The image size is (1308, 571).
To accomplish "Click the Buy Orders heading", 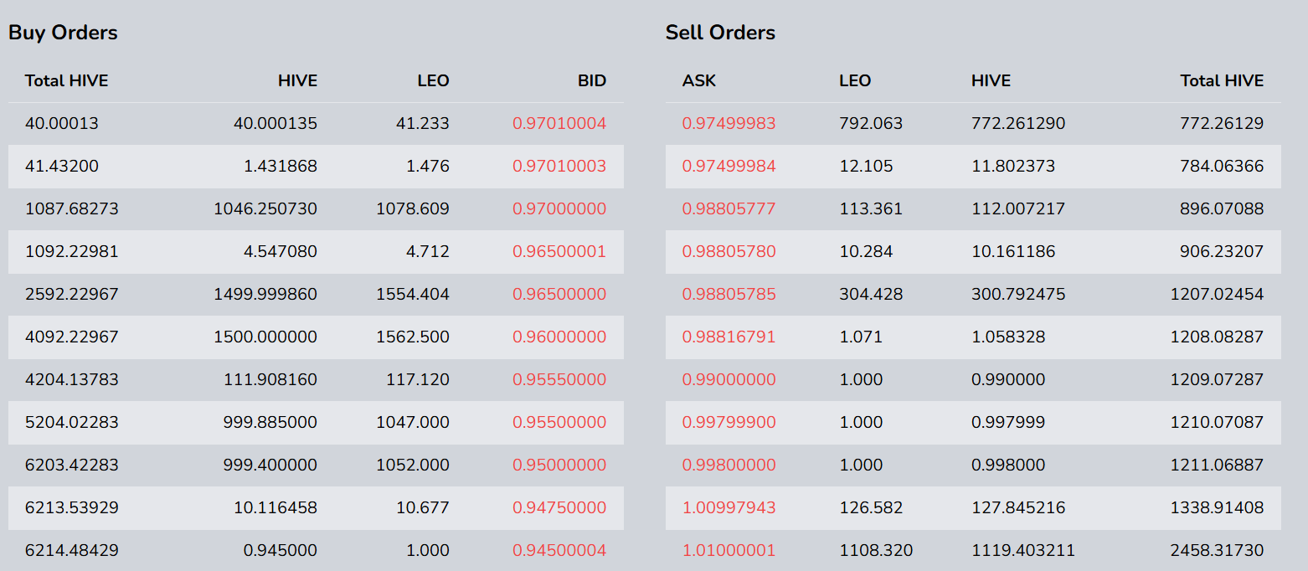I will point(63,33).
